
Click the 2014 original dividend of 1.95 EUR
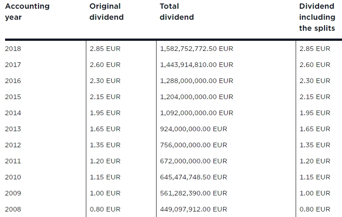point(105,113)
